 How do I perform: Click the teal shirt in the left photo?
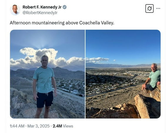(44, 79)
